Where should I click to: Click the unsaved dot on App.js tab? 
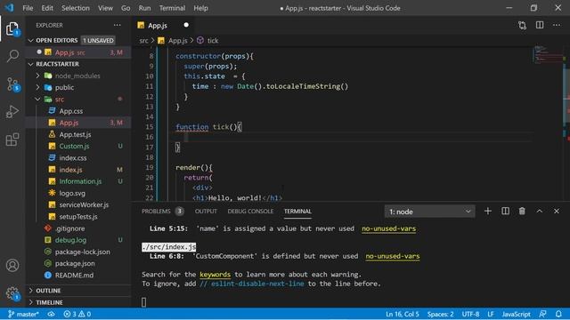[x=186, y=25]
